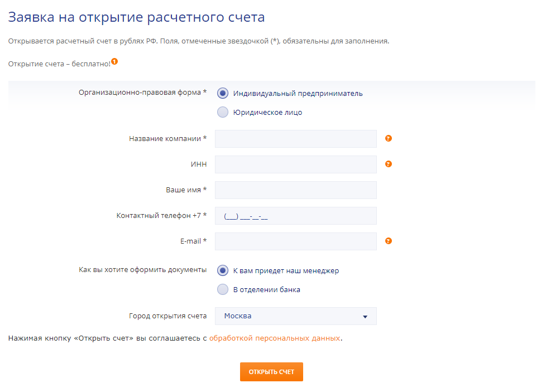Show help hint for the E-mail field
The width and height of the screenshot is (546, 388).
(388, 241)
